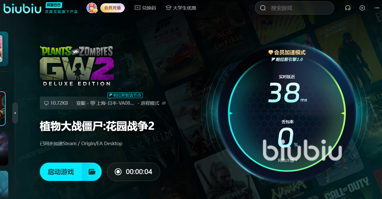Image resolution: width=382 pixels, height=199 pixels.
Task: Click the redeem code ticket icon
Action: click(138, 8)
